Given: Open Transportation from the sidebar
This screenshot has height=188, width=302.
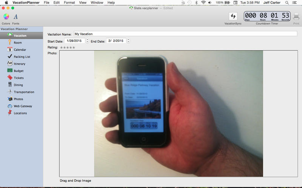Looking at the screenshot, I should pos(24,92).
